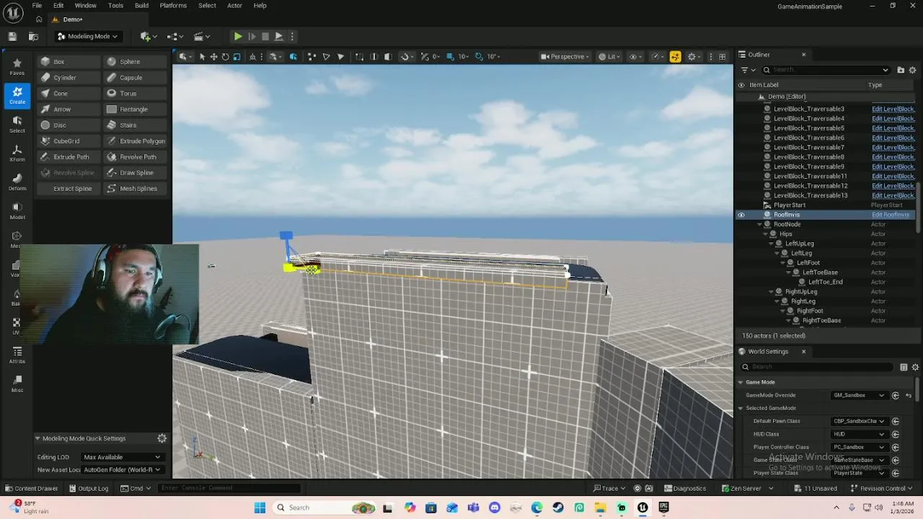The image size is (923, 519).
Task: Toggle grid snapping in viewport toolbar
Action: [x=451, y=56]
